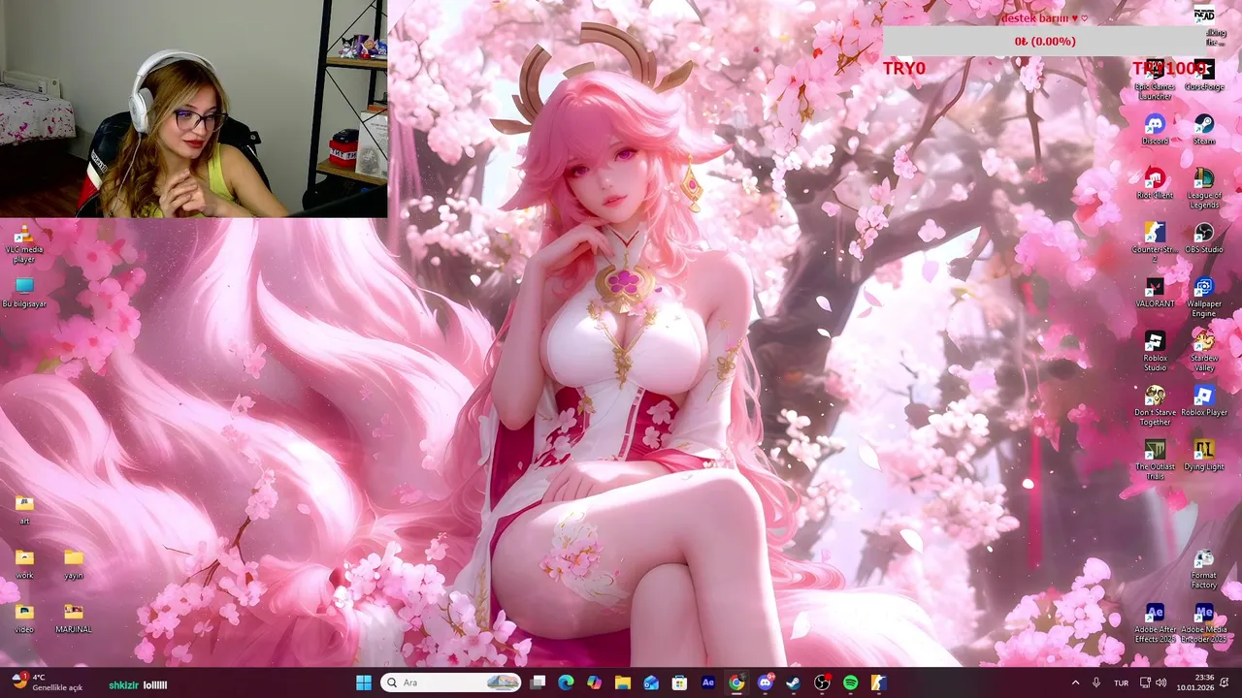
Task: Open the art folder on the desktop
Action: tap(24, 510)
